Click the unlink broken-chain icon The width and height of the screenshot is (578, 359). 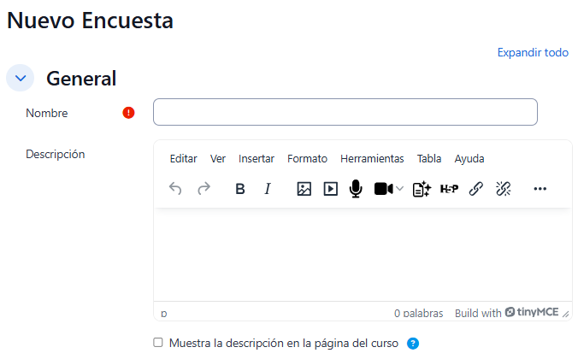coord(504,189)
